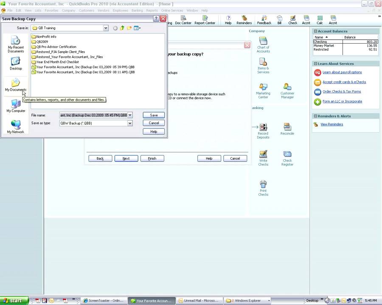Open Accept credit cards & eChecks link
The width and height of the screenshot is (382, 305).
point(344,82)
